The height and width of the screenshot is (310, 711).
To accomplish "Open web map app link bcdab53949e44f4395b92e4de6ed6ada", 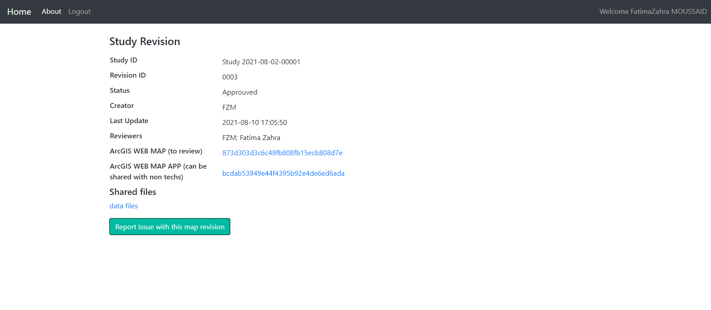I will (283, 173).
